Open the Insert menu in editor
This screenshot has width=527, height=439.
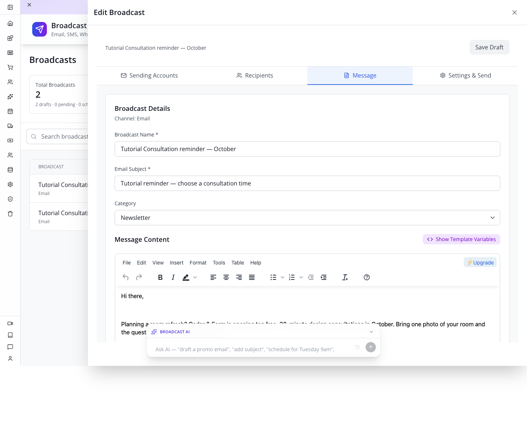tap(177, 263)
